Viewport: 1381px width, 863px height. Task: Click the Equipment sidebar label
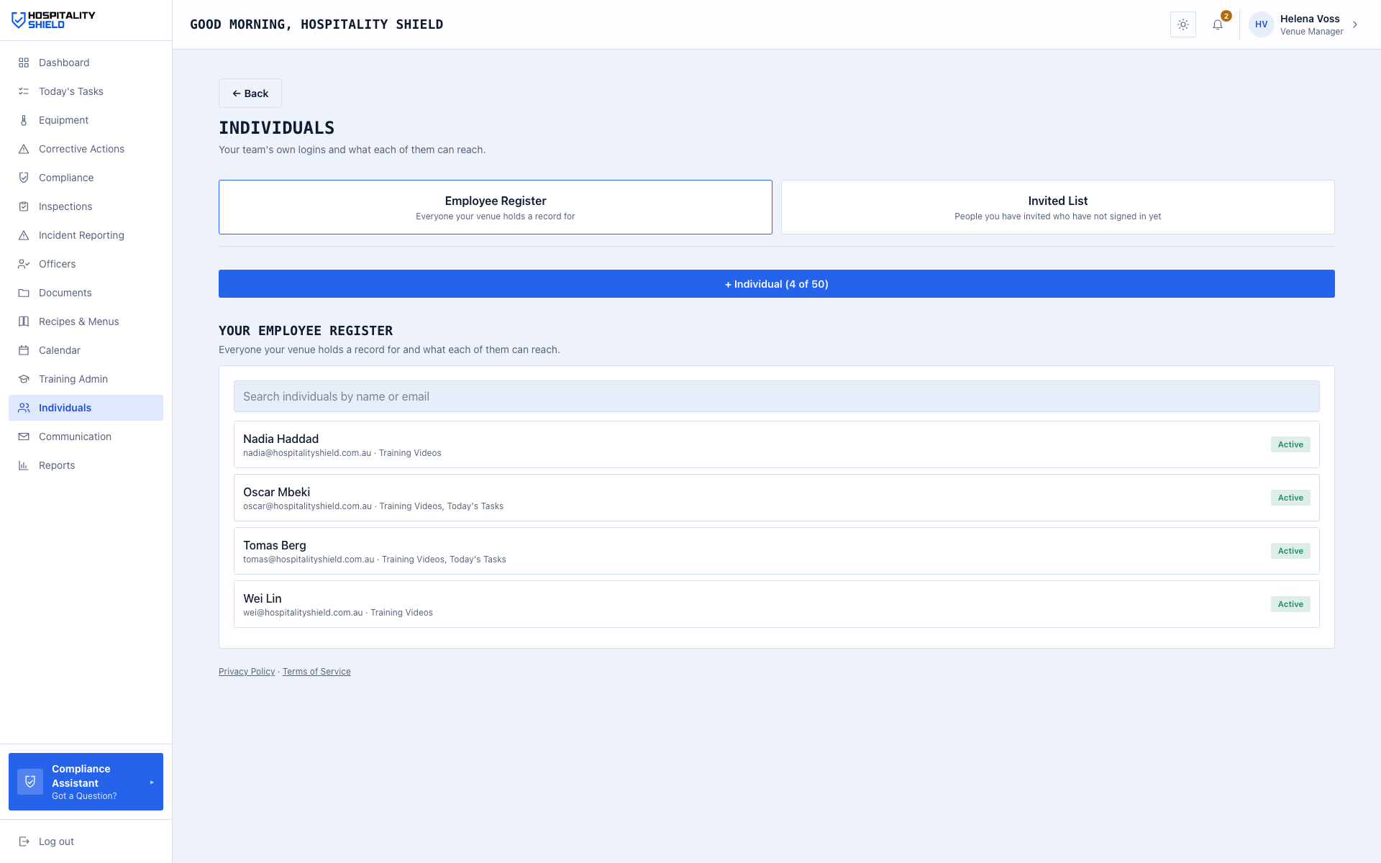pos(64,120)
